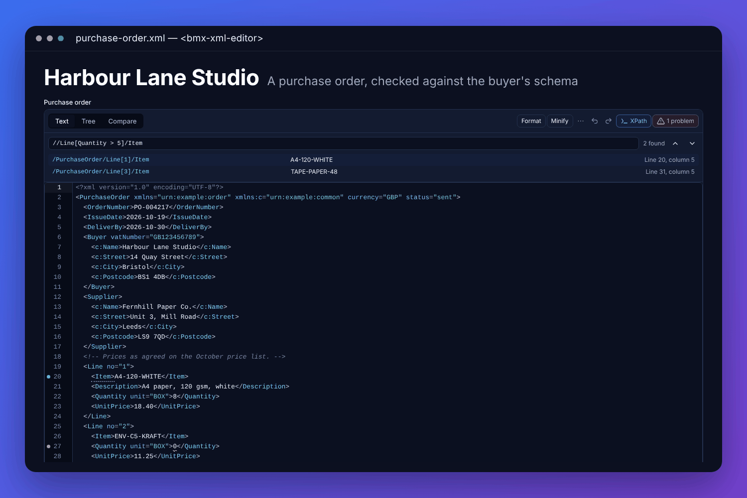The image size is (747, 498).
Task: Click the IssueDate 2026-10-19 line
Action: [147, 217]
